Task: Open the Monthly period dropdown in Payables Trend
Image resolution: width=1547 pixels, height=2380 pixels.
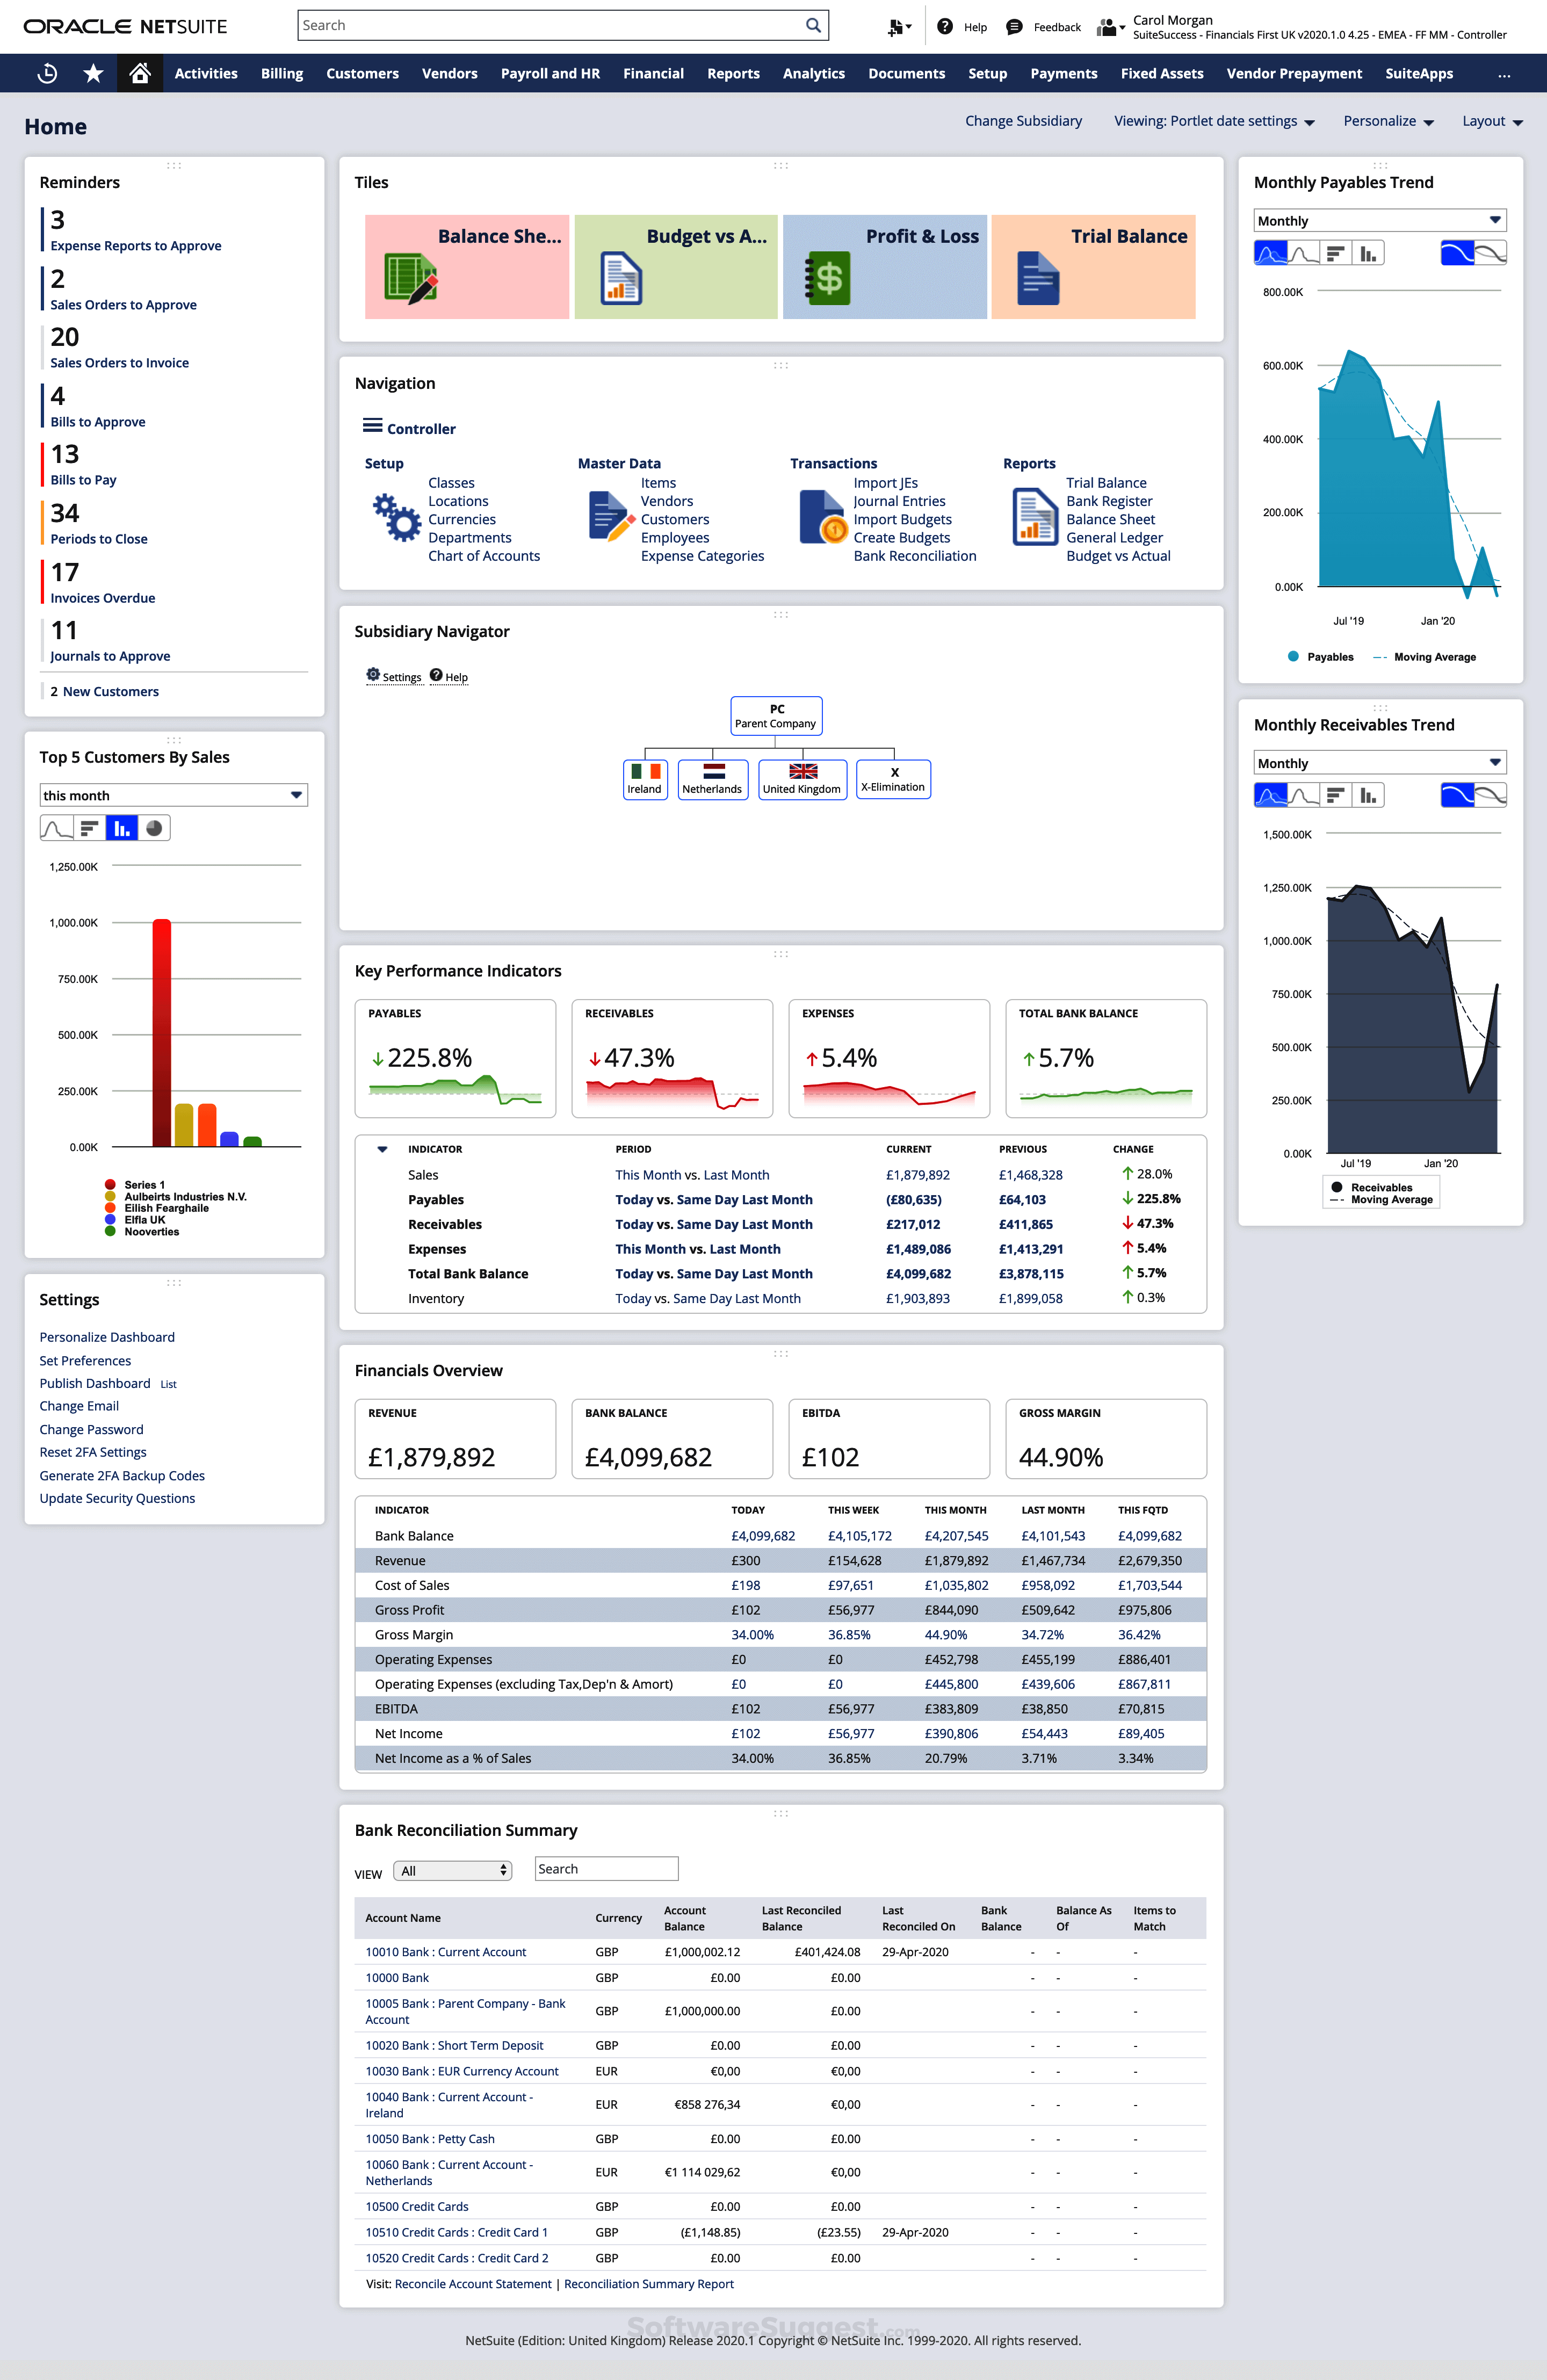Action: pyautogui.click(x=1379, y=220)
